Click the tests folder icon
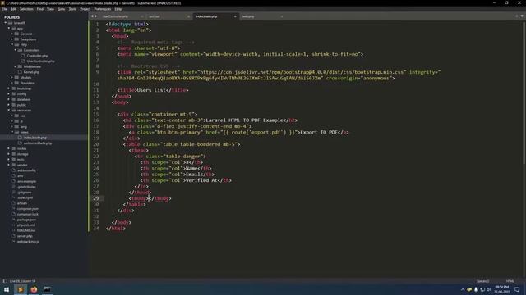This screenshot has height=295, width=526. point(13,160)
